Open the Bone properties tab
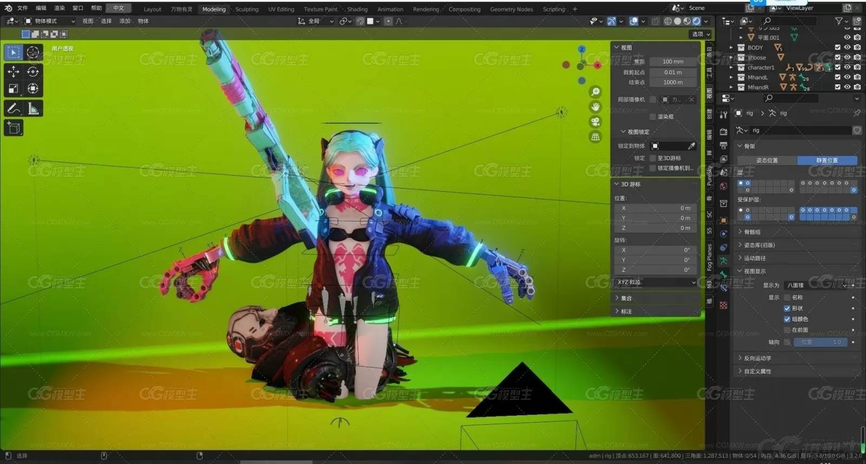866x464 pixels. pyautogui.click(x=724, y=275)
